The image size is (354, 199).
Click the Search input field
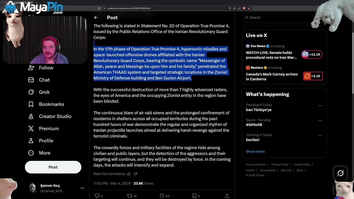click(x=279, y=17)
